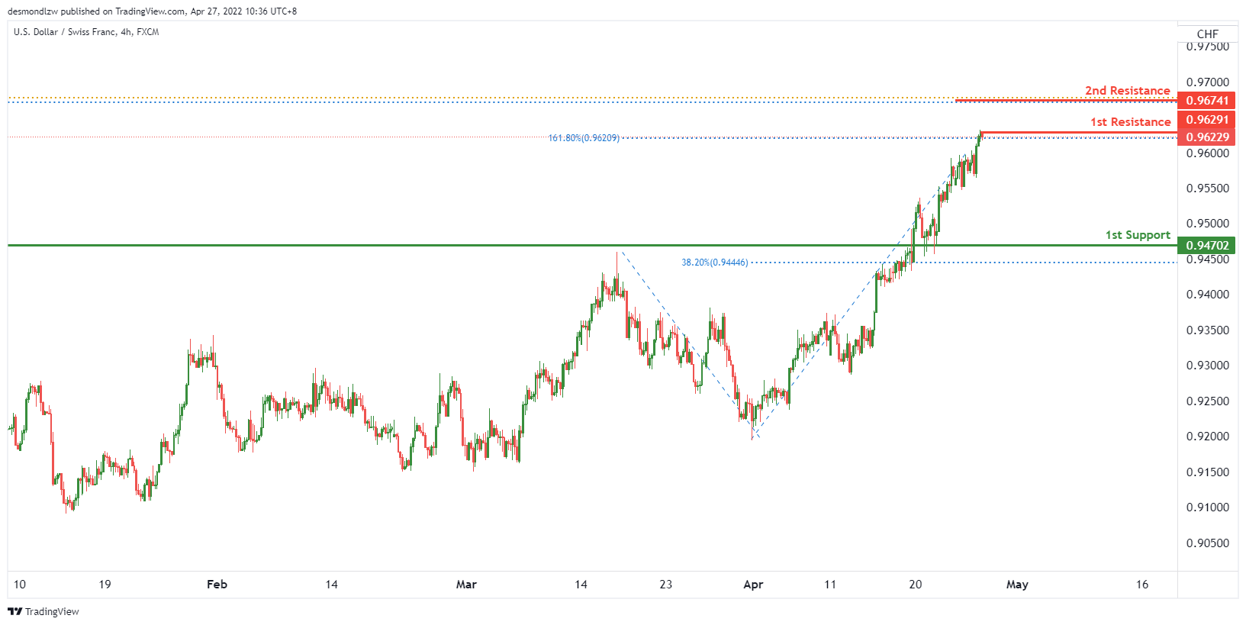Select the 0.96741 red price tag
The height and width of the screenshot is (625, 1246).
tap(1207, 101)
